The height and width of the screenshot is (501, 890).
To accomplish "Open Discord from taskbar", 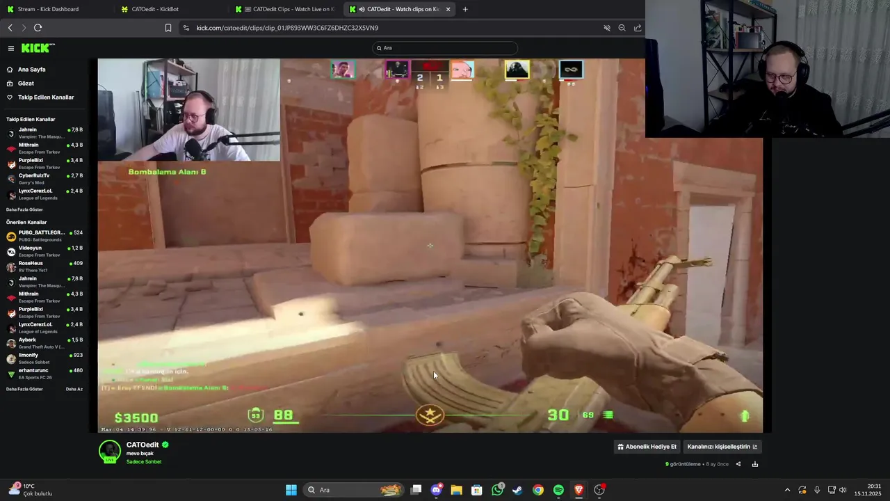I will click(x=436, y=490).
